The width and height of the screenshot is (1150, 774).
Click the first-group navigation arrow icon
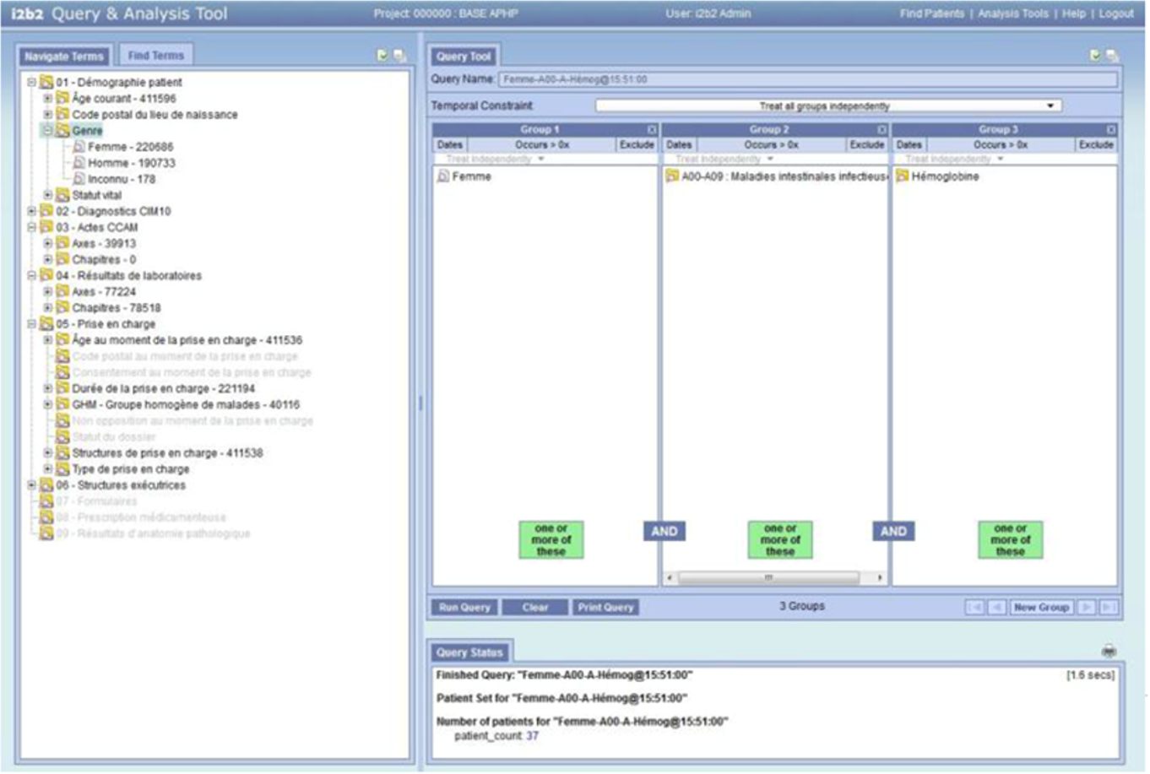pyautogui.click(x=974, y=607)
